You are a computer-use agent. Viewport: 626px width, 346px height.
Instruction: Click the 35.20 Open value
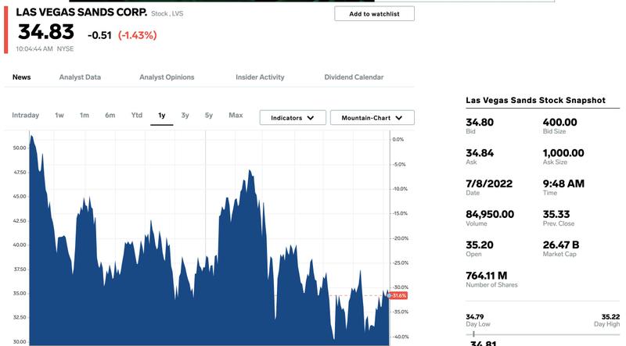[x=480, y=245]
